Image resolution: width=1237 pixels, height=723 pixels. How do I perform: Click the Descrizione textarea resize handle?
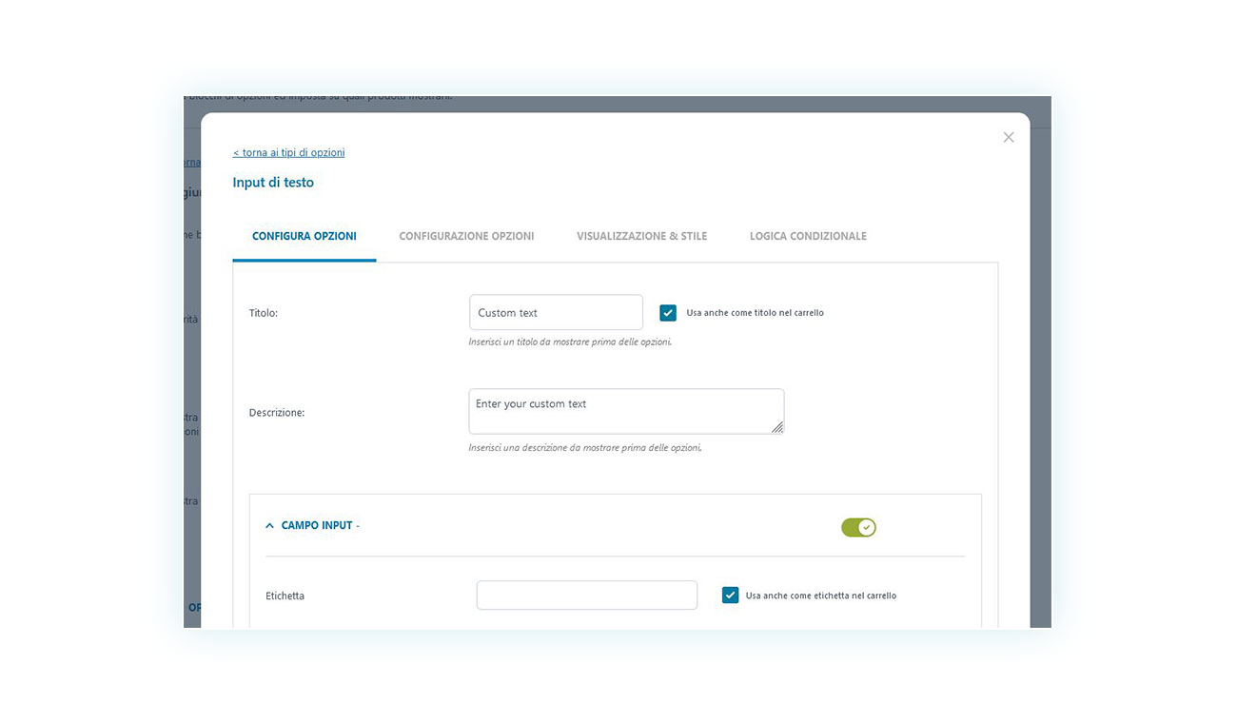[777, 428]
